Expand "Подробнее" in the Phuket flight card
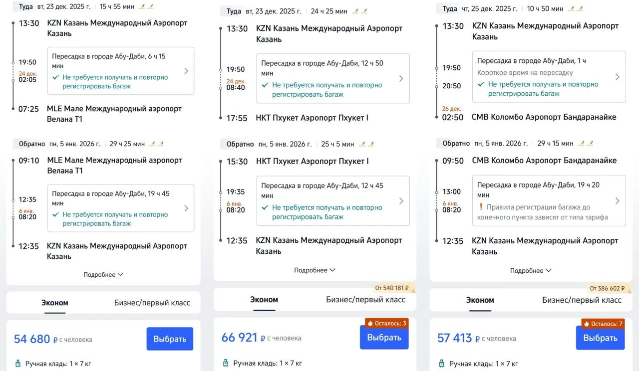The image size is (639, 371). pyautogui.click(x=315, y=270)
